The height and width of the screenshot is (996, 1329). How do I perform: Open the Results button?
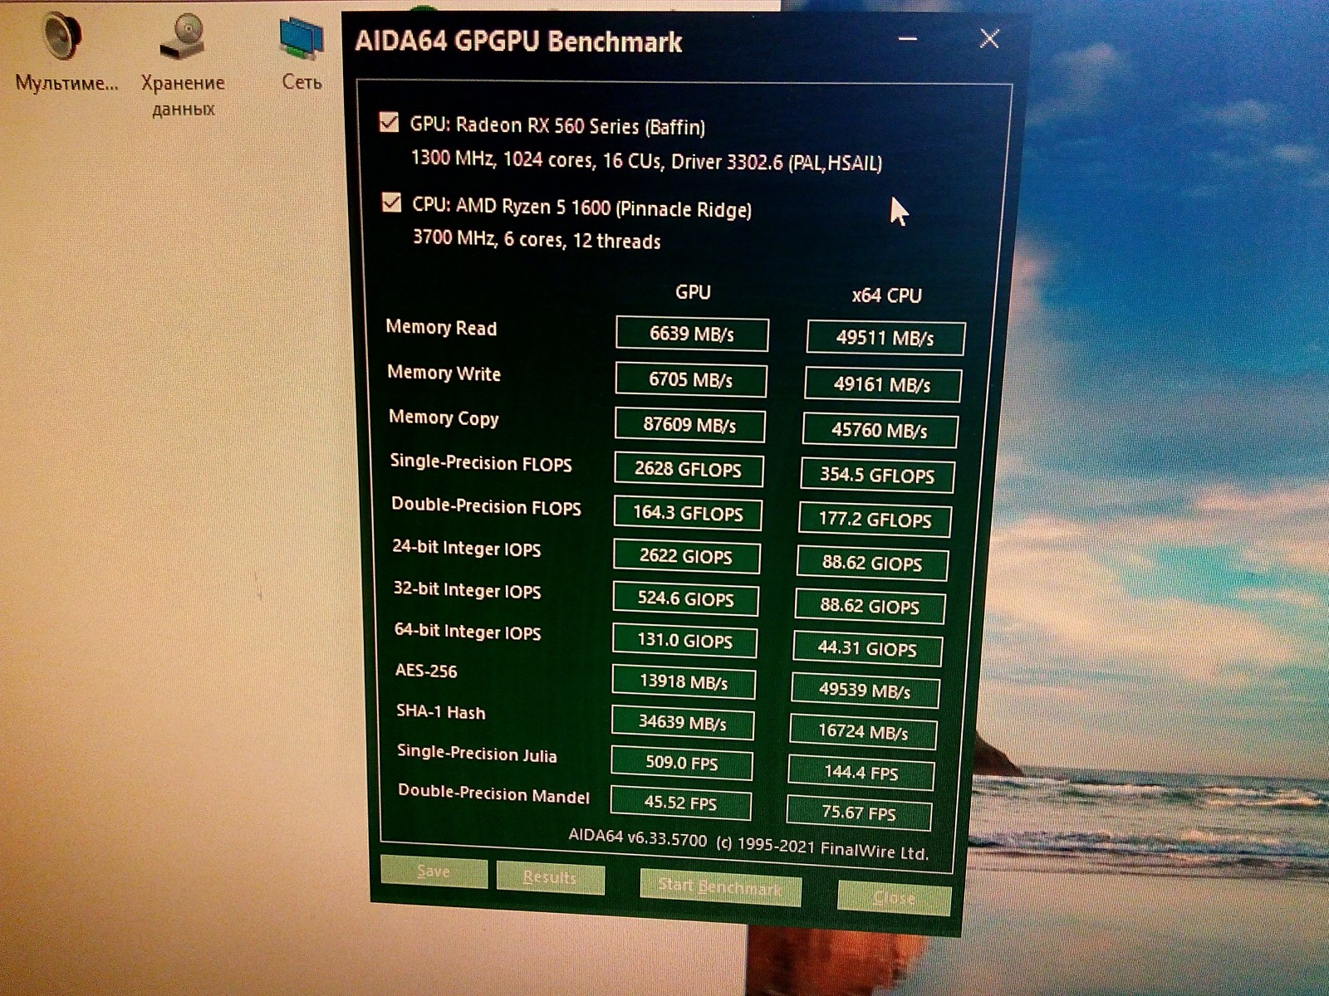pos(550,877)
